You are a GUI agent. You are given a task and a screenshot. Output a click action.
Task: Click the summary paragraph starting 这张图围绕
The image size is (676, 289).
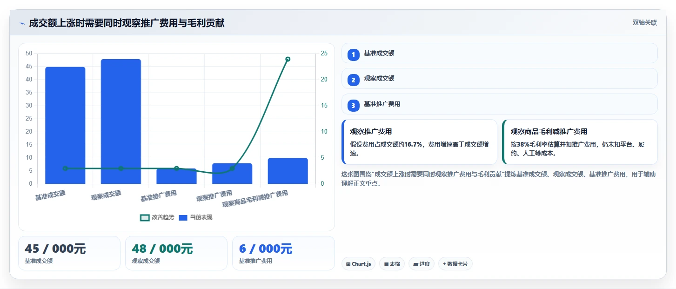pyautogui.click(x=498, y=179)
